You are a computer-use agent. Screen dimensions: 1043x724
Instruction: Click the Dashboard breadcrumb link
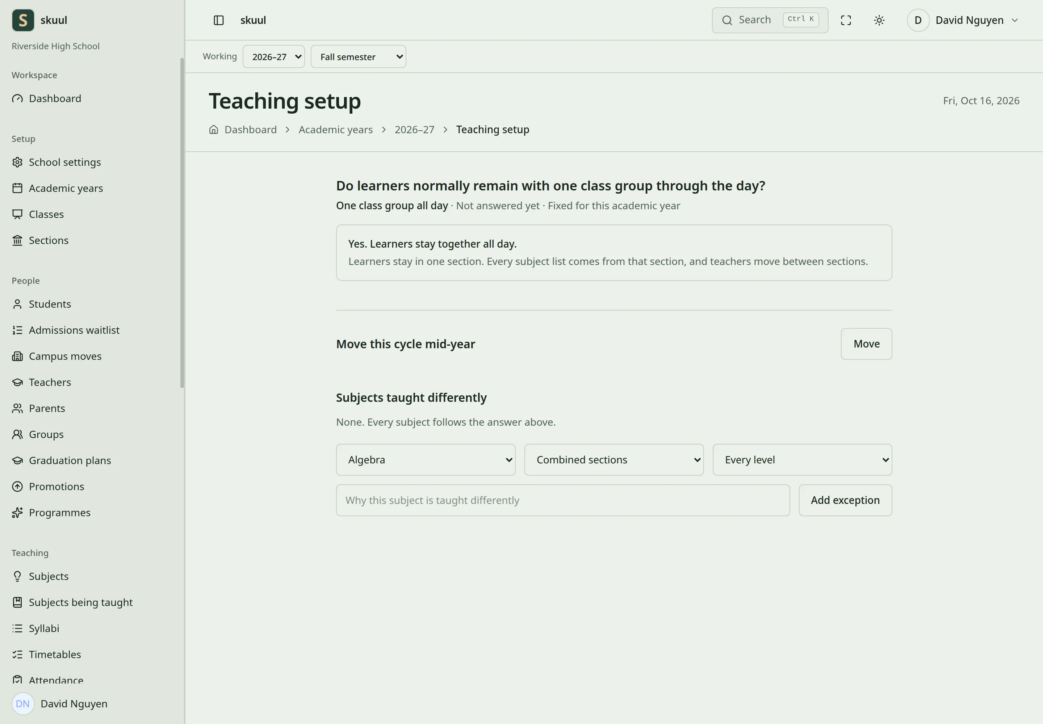[x=251, y=129]
